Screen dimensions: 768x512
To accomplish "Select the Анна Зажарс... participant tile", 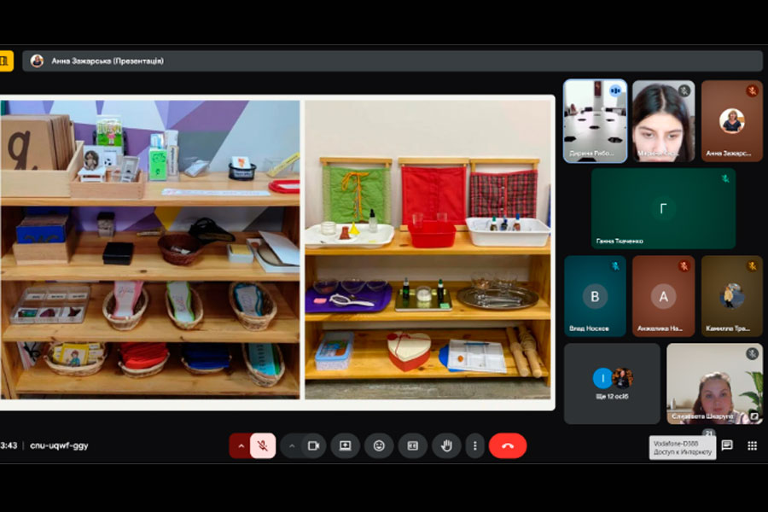I will click(x=732, y=120).
